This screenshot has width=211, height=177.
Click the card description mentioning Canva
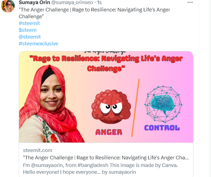pyautogui.click(x=100, y=169)
